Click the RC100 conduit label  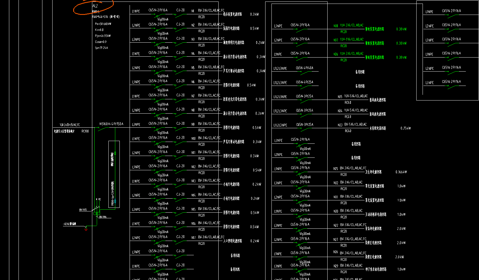[85, 131]
